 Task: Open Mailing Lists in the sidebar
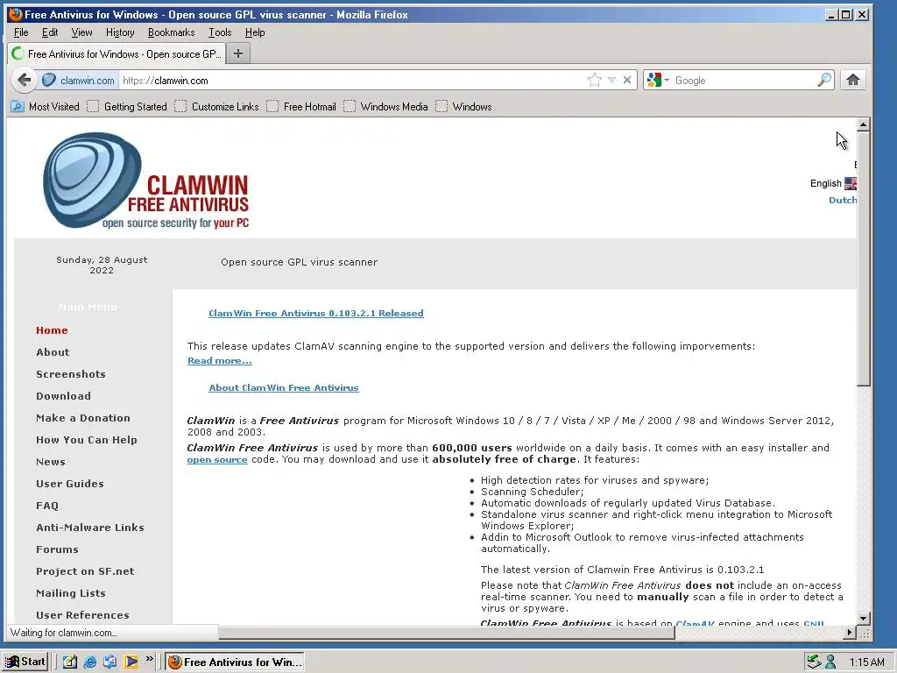[x=70, y=593]
